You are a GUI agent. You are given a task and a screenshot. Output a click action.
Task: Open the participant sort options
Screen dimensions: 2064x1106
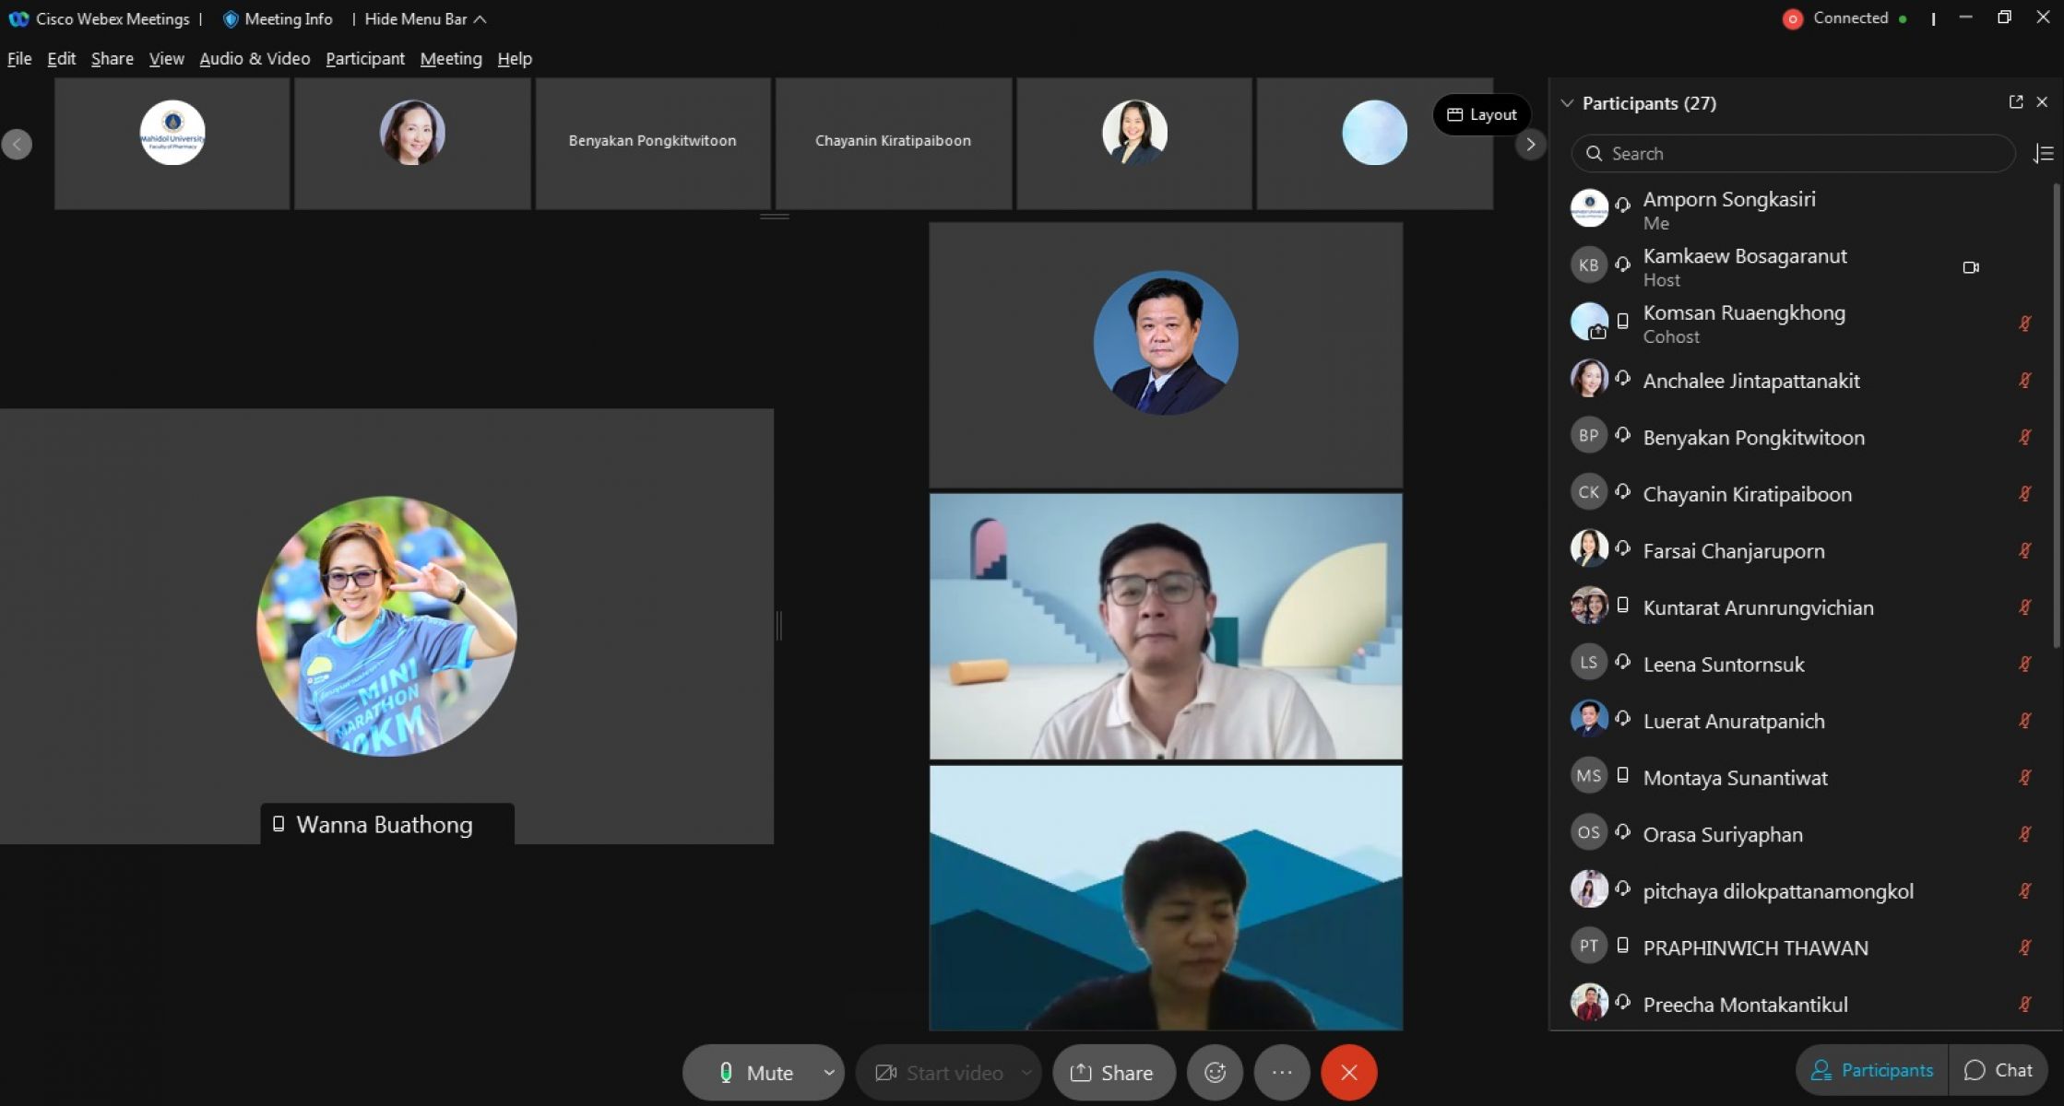2043,153
